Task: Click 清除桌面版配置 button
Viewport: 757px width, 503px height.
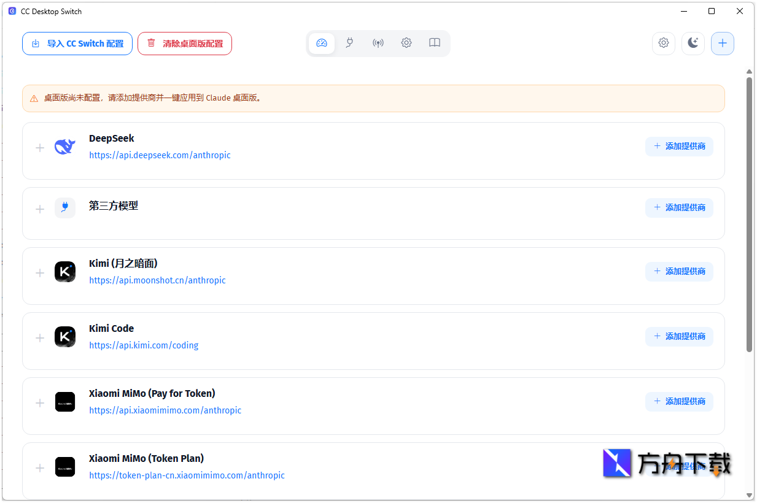Action: (185, 44)
